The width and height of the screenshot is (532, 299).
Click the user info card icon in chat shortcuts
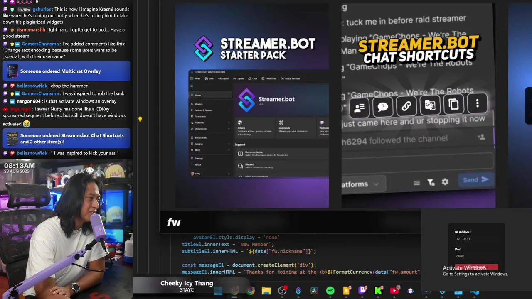(359, 108)
